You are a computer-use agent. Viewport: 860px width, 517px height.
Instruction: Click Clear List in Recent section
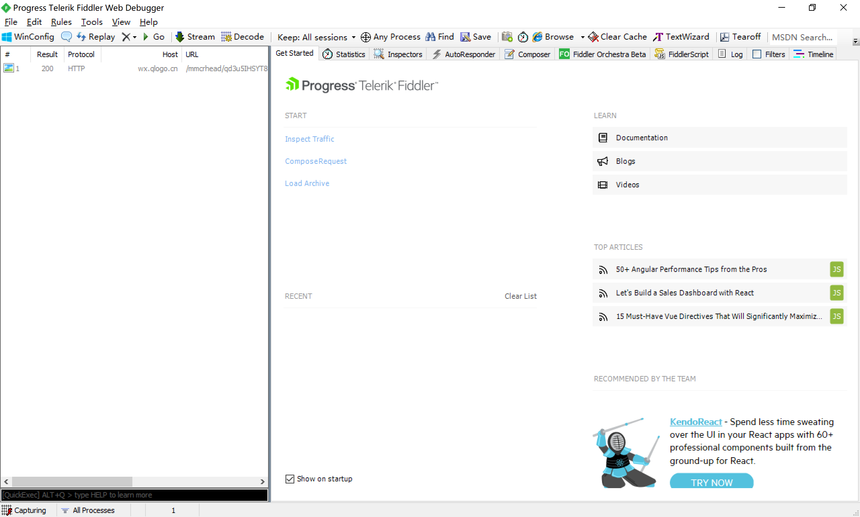click(520, 296)
